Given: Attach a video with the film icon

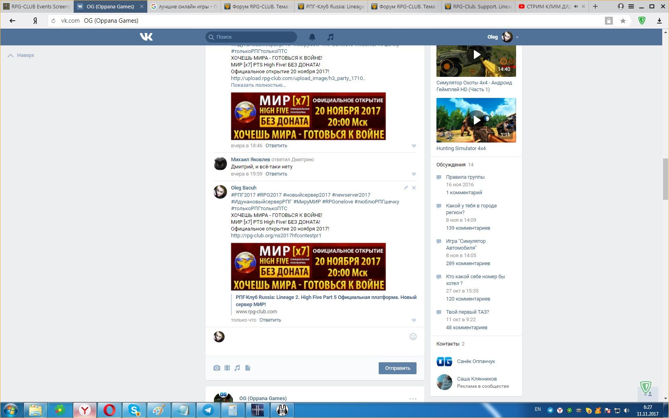Looking at the screenshot, I should click(x=227, y=368).
